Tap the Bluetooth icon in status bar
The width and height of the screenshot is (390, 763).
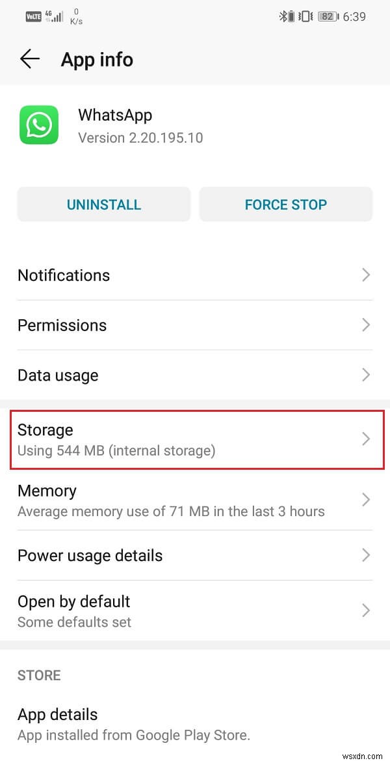coord(283,16)
